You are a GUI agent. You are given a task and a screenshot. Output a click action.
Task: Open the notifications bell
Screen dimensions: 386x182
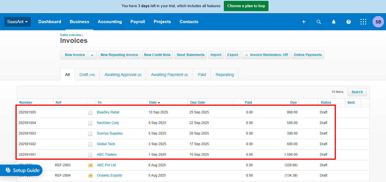pos(334,22)
